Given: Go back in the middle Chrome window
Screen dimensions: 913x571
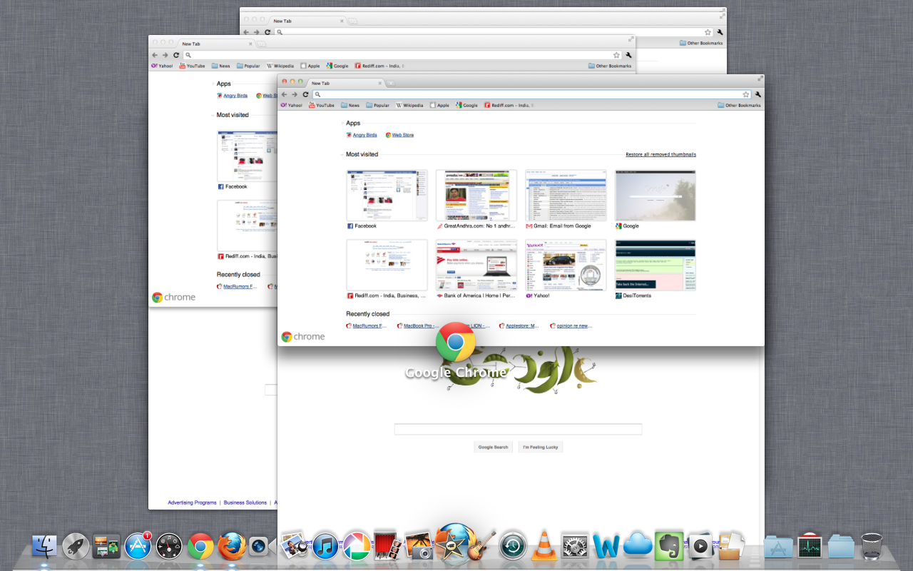Looking at the screenshot, I should [x=155, y=55].
